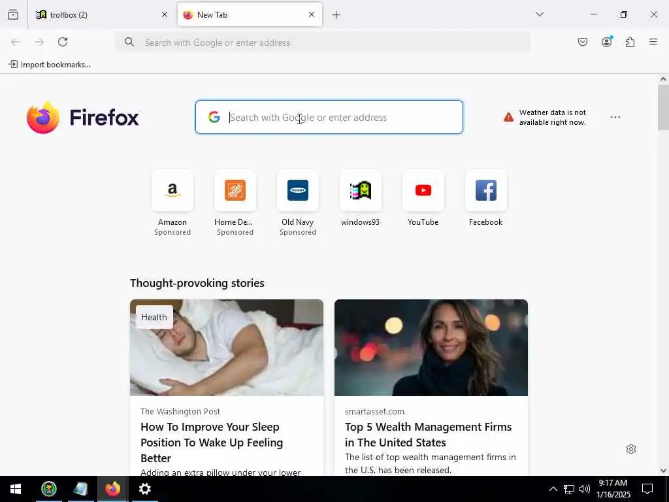
Task: Switch to the trollbox (2) tab
Action: 102,14
